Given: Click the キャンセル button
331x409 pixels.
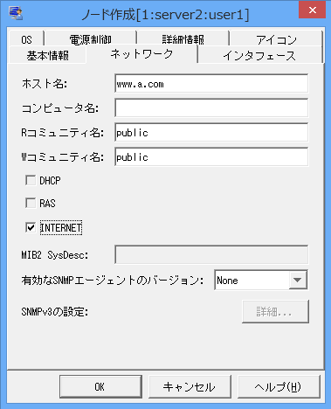Looking at the screenshot, I should [x=190, y=386].
